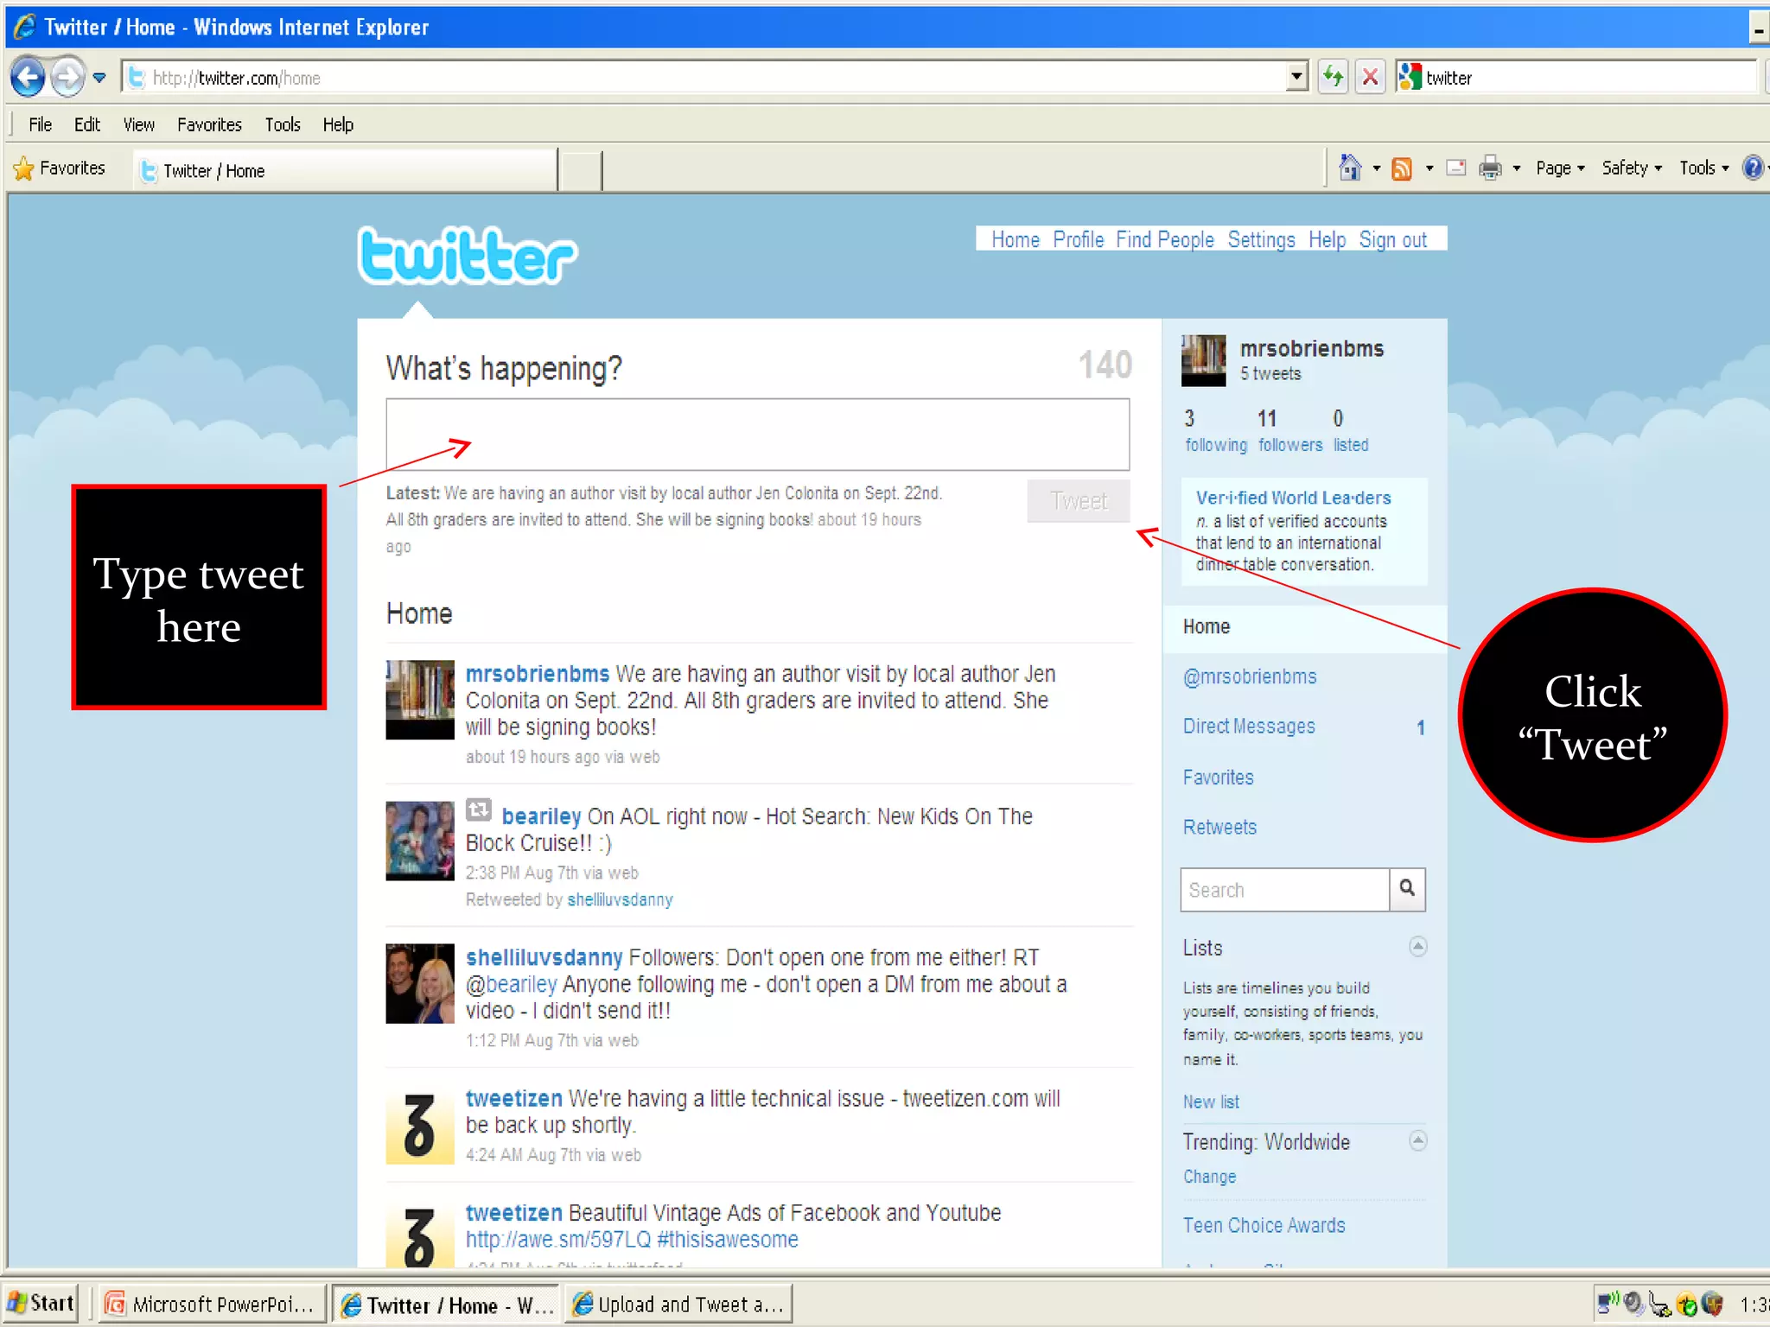Screen dimensions: 1770x1327
Task: Click the Twitter sidebar Search field
Action: 1285,890
